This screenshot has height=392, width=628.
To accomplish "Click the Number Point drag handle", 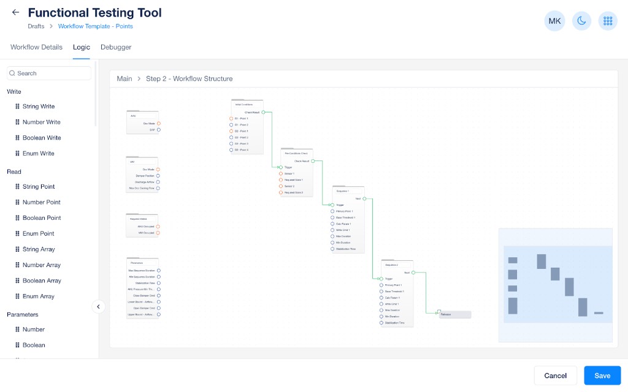I will click(17, 202).
